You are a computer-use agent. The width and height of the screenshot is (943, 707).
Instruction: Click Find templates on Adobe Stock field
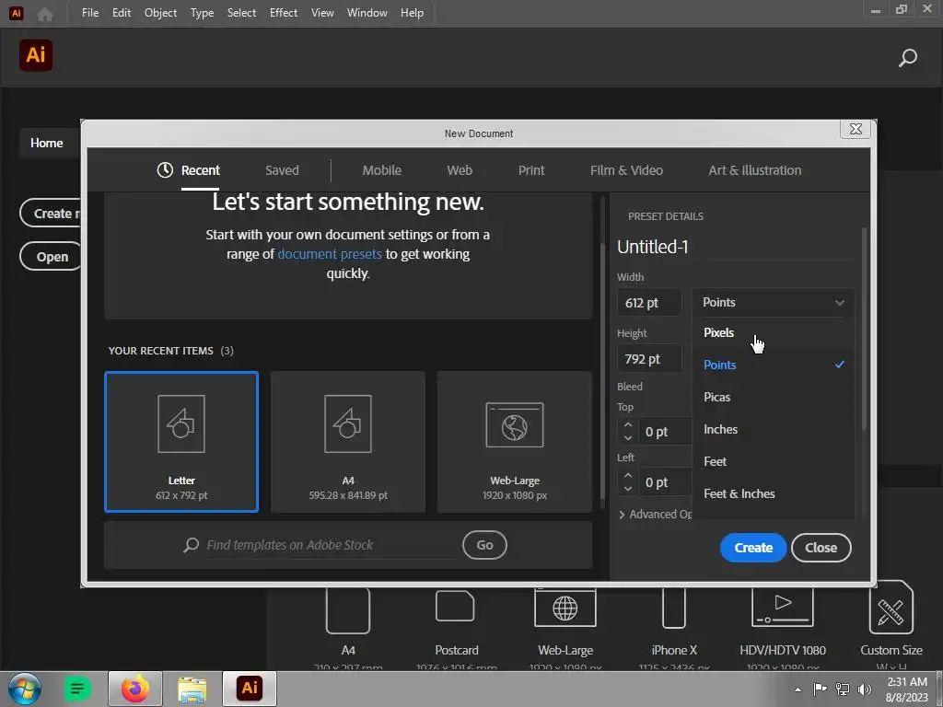(332, 545)
